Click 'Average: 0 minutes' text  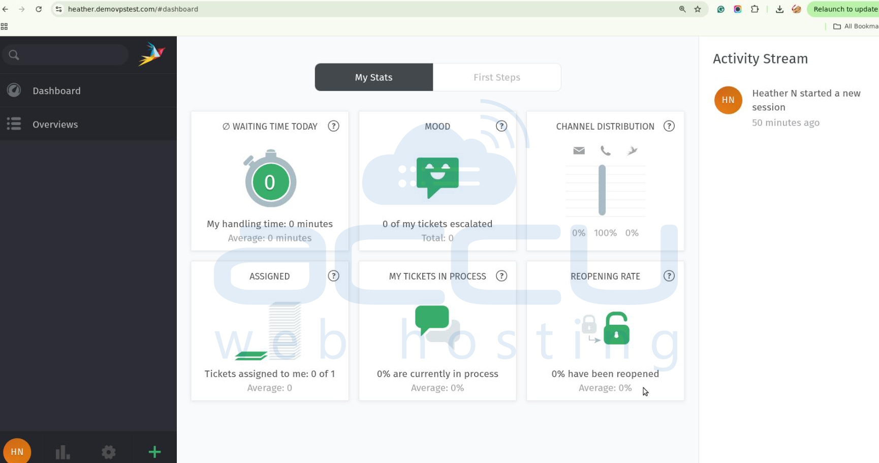270,238
